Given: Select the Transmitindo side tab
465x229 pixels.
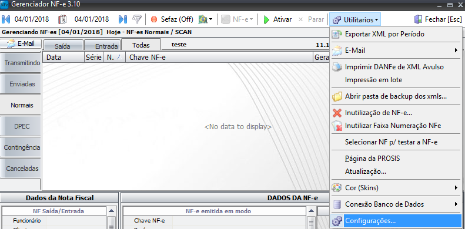Looking at the screenshot, I should (x=21, y=63).
